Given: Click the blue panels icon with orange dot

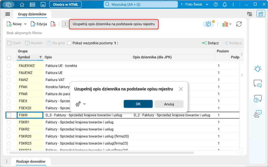Looking at the screenshot, I should (209, 24).
